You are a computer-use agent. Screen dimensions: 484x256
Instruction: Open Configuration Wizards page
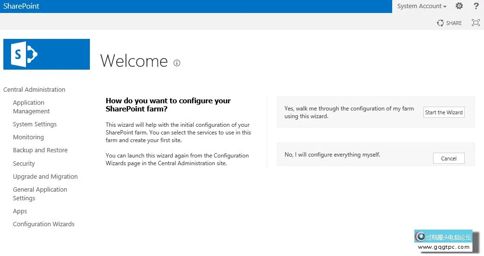tap(44, 224)
